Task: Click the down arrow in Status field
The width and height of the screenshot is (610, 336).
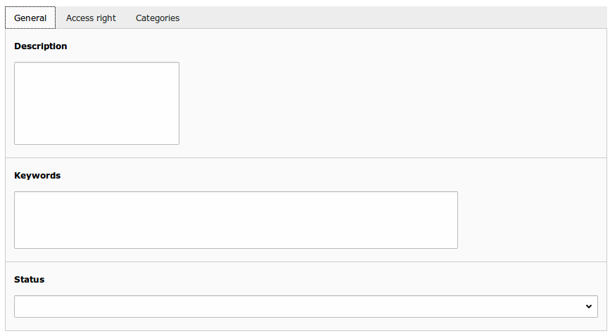Action: [589, 306]
